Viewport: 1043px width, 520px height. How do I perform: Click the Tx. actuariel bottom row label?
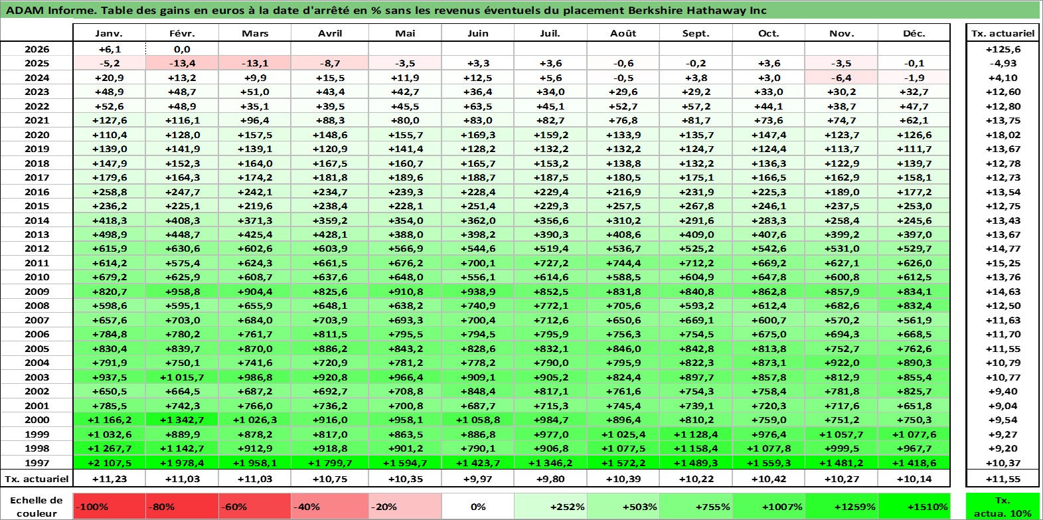coord(37,479)
